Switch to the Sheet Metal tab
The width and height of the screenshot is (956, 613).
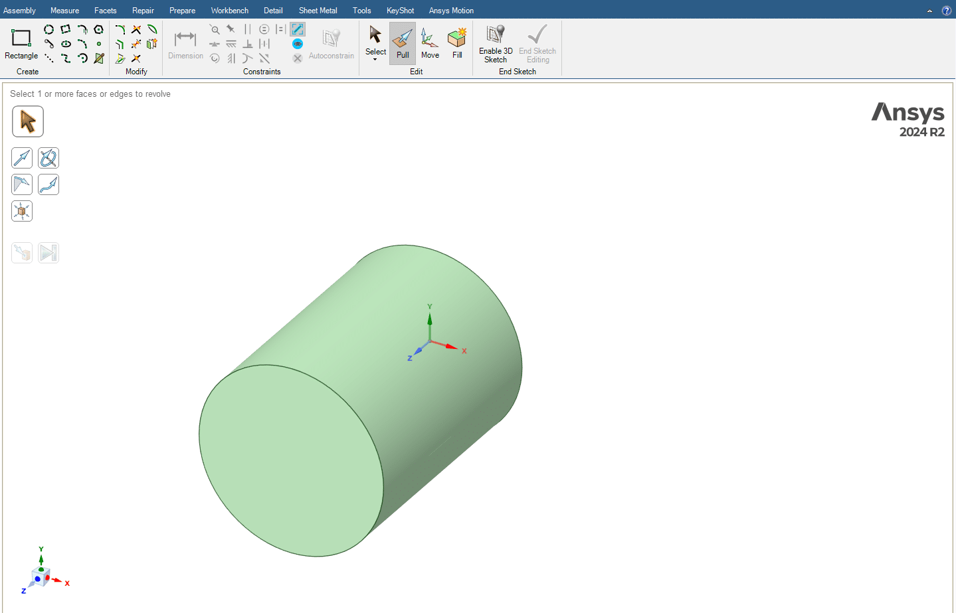(318, 11)
